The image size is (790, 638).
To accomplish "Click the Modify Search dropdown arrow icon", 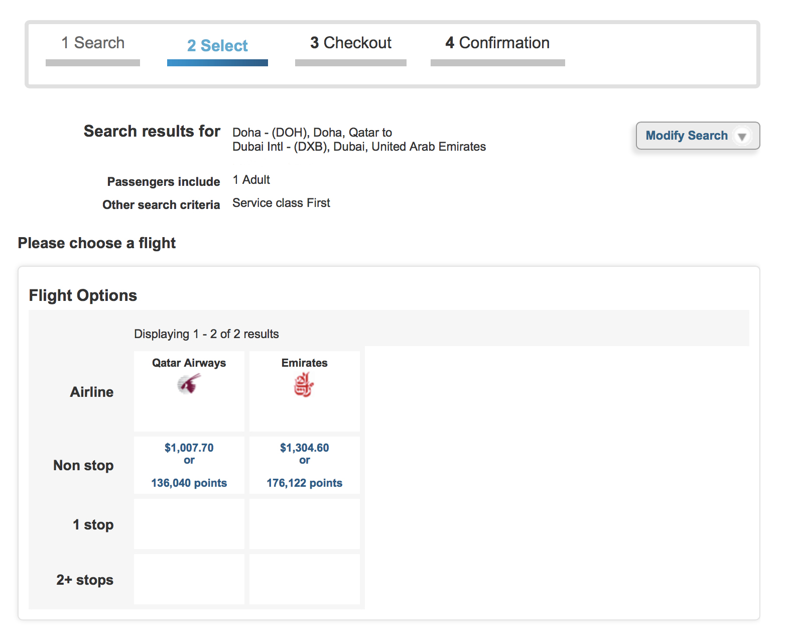I will 742,136.
